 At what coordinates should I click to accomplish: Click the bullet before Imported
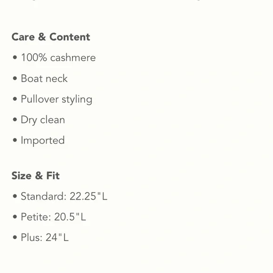pyautogui.click(x=15, y=140)
